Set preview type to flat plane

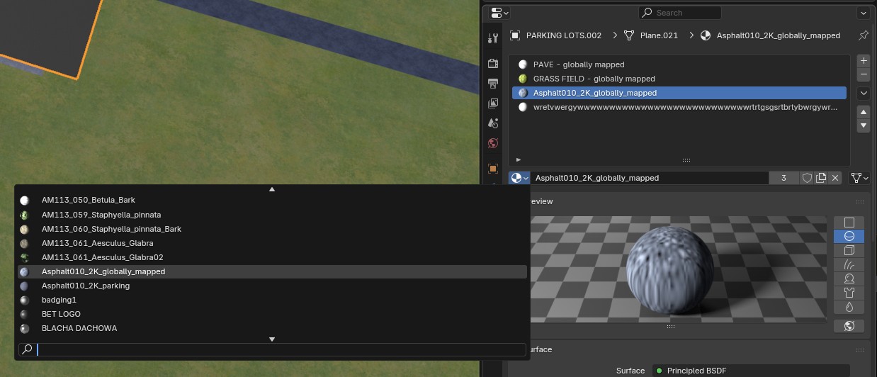coord(849,223)
